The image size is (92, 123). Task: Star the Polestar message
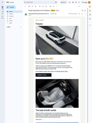tap(79, 14)
